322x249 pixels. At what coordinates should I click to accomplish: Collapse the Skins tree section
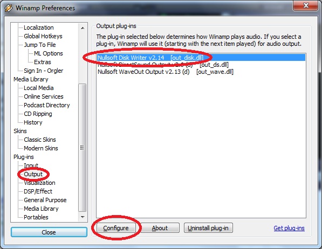[x=20, y=131]
